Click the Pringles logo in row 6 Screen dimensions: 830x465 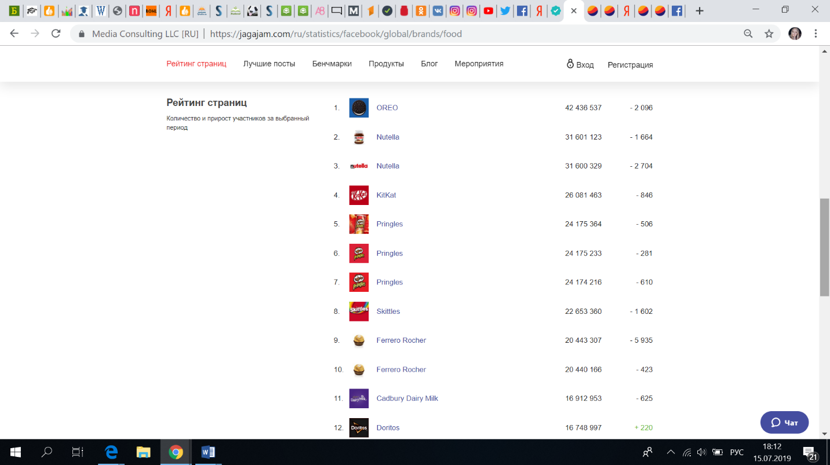[359, 254]
